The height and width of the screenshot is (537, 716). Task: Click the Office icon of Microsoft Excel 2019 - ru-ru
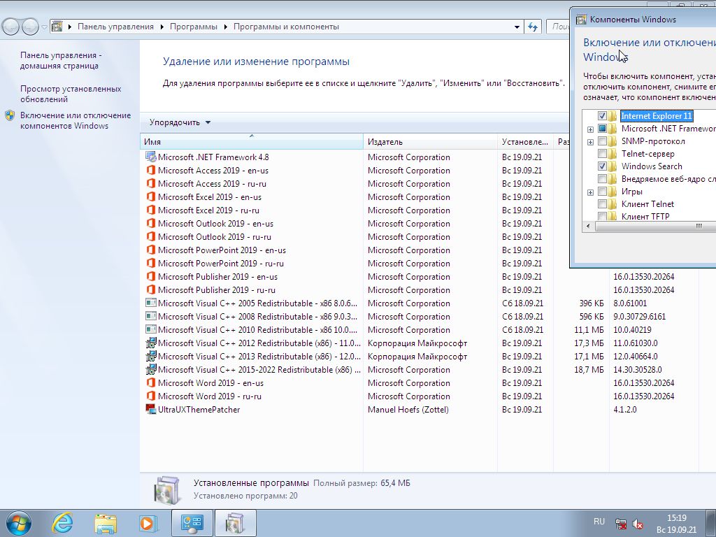(x=151, y=210)
